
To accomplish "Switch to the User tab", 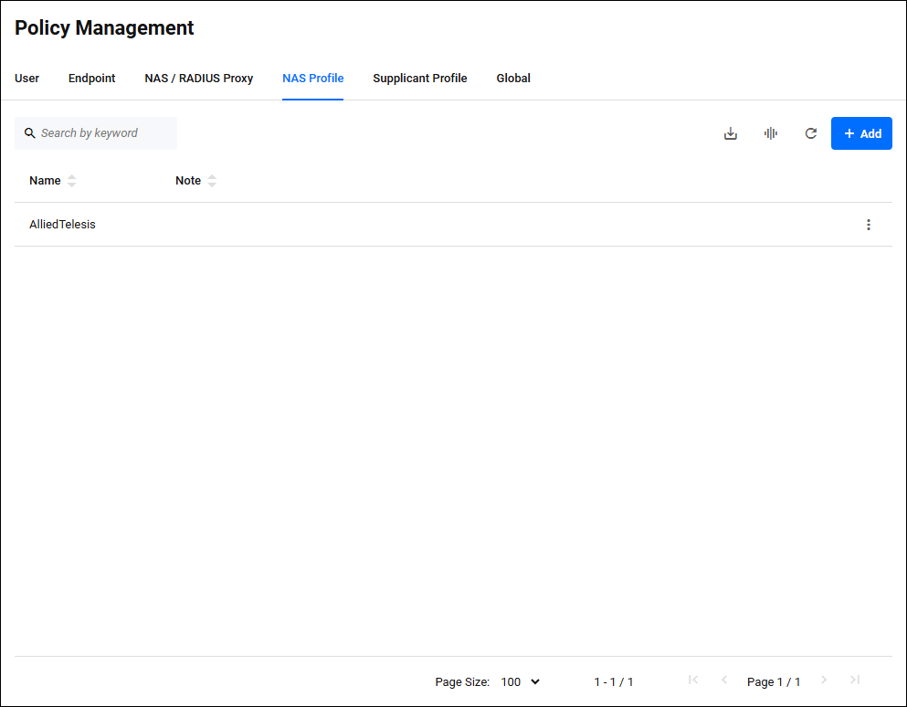I will 27,79.
